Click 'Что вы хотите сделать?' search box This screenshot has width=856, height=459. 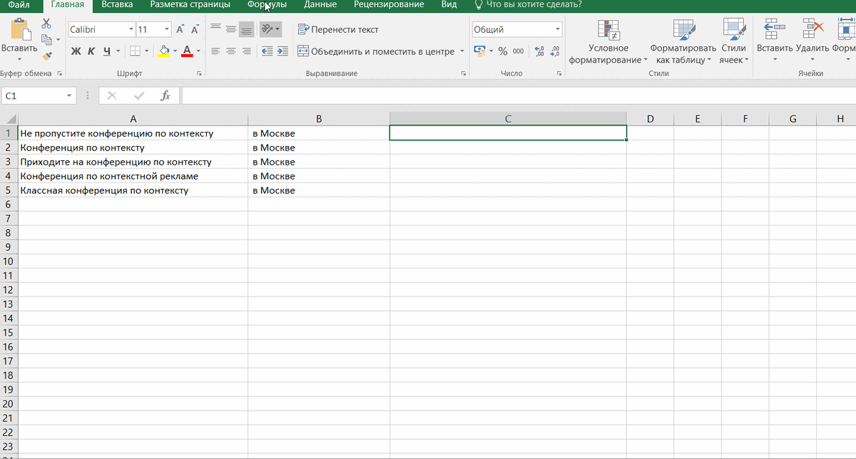coord(529,5)
